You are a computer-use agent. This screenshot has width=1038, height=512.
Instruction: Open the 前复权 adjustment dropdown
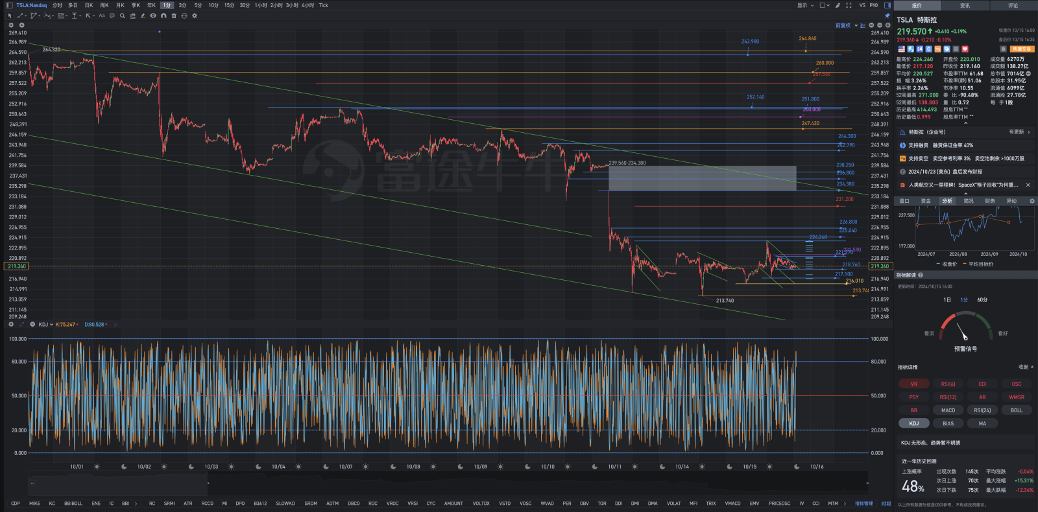(x=847, y=25)
